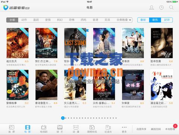
Task: Sort by 最热 hottest
Action: tap(155, 20)
